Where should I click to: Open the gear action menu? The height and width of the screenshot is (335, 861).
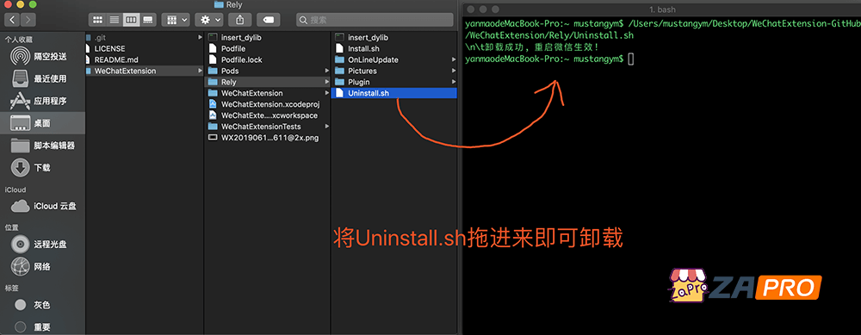click(x=210, y=20)
